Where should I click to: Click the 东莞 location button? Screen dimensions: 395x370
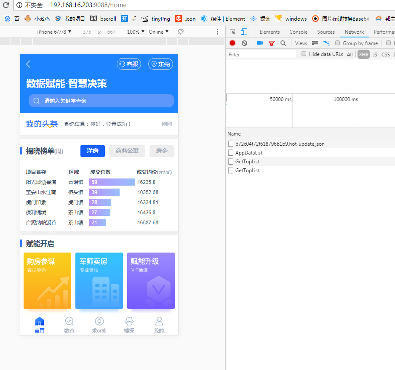pos(160,64)
